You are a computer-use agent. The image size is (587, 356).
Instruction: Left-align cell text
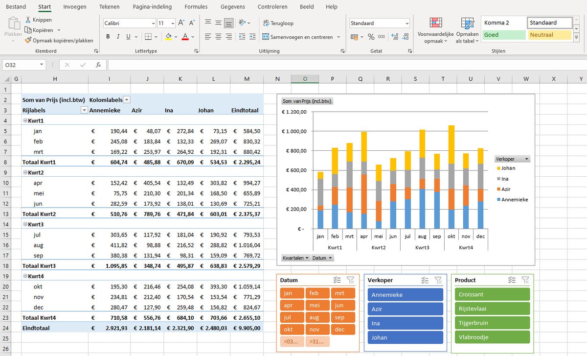click(x=207, y=37)
